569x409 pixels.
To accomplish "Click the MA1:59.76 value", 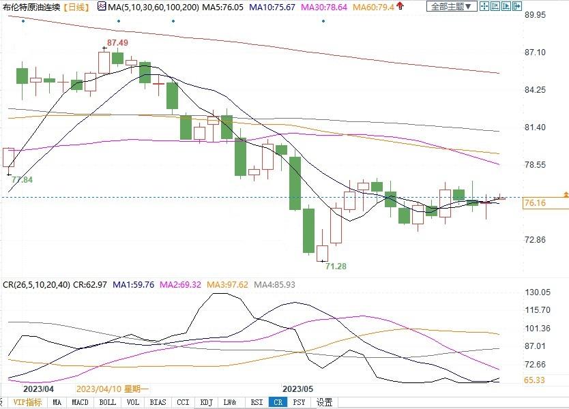I will pos(134,285).
